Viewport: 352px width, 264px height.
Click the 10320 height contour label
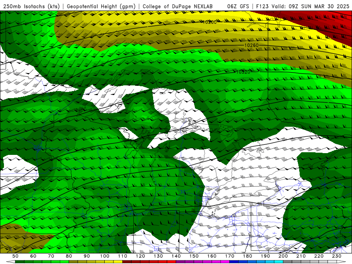243,72
